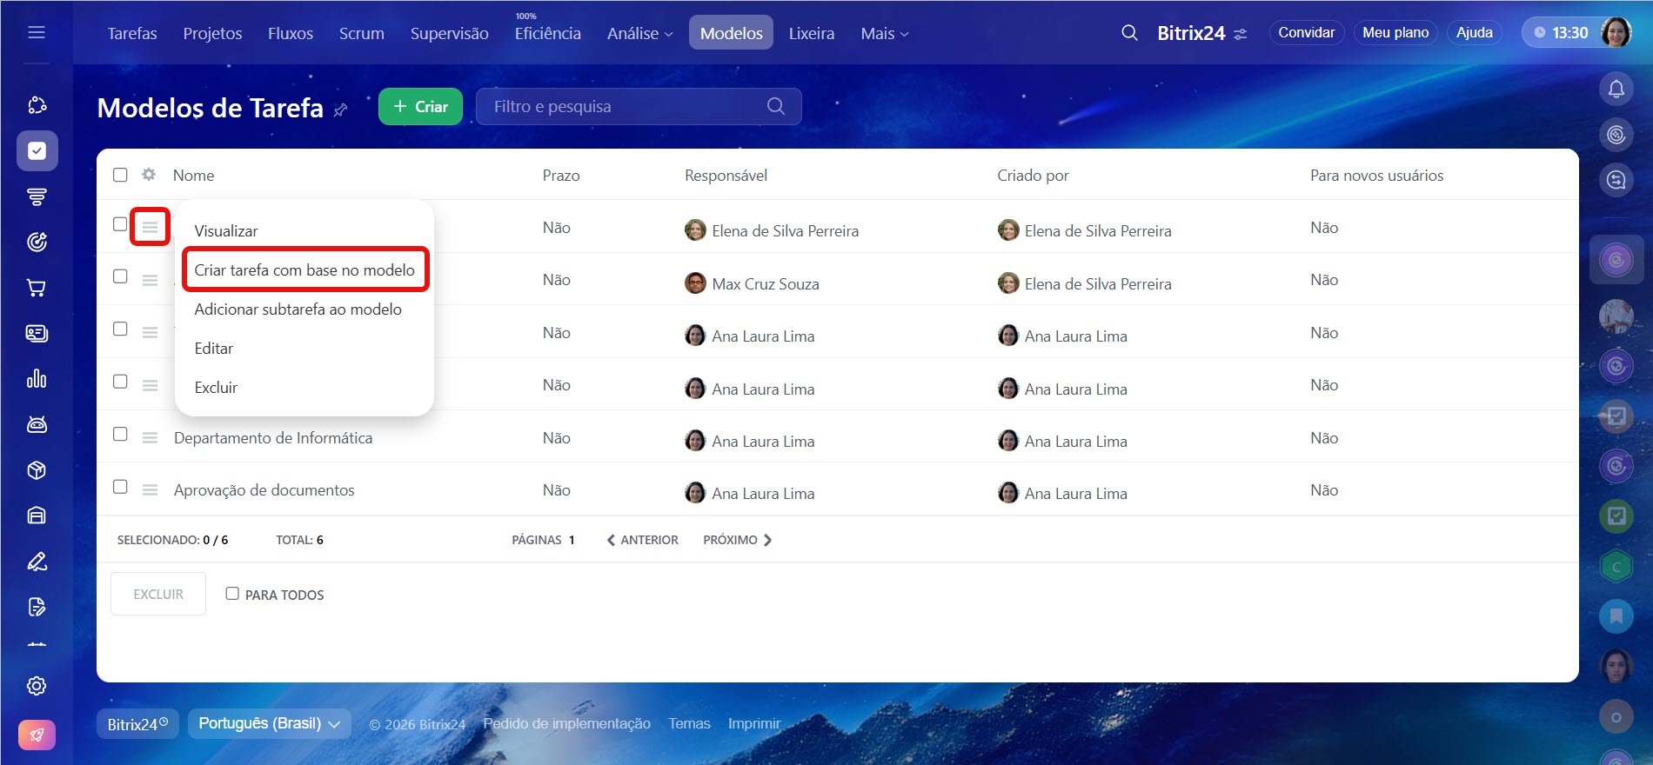Select Criar tarefa com base no modelo
This screenshot has width=1653, height=765.
click(304, 270)
